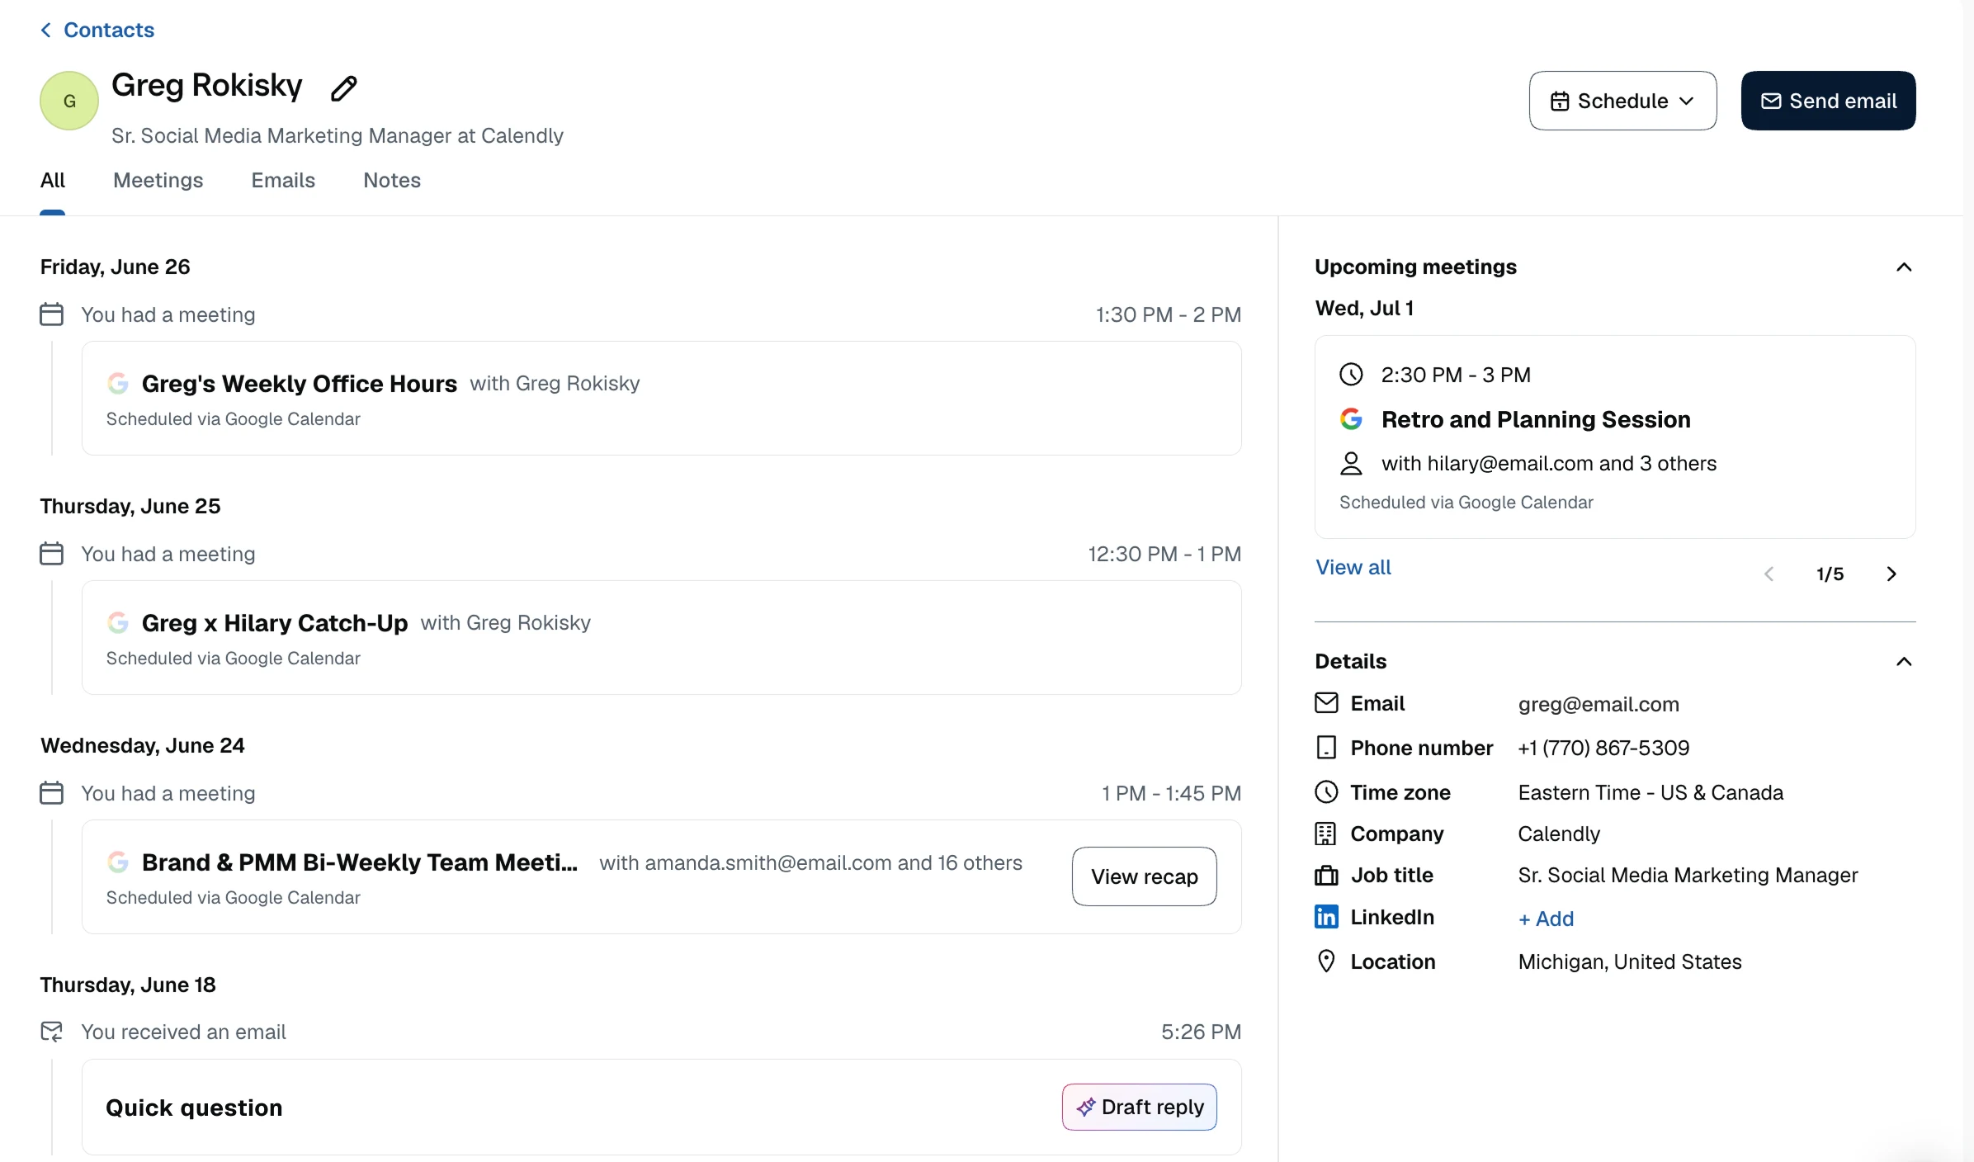Collapse the Upcoming meetings section
Viewport: 1974px width, 1162px height.
1904,267
